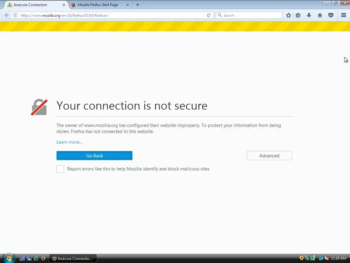The height and width of the screenshot is (263, 350).
Task: Open the network connection tray icon
Action: click(321, 258)
